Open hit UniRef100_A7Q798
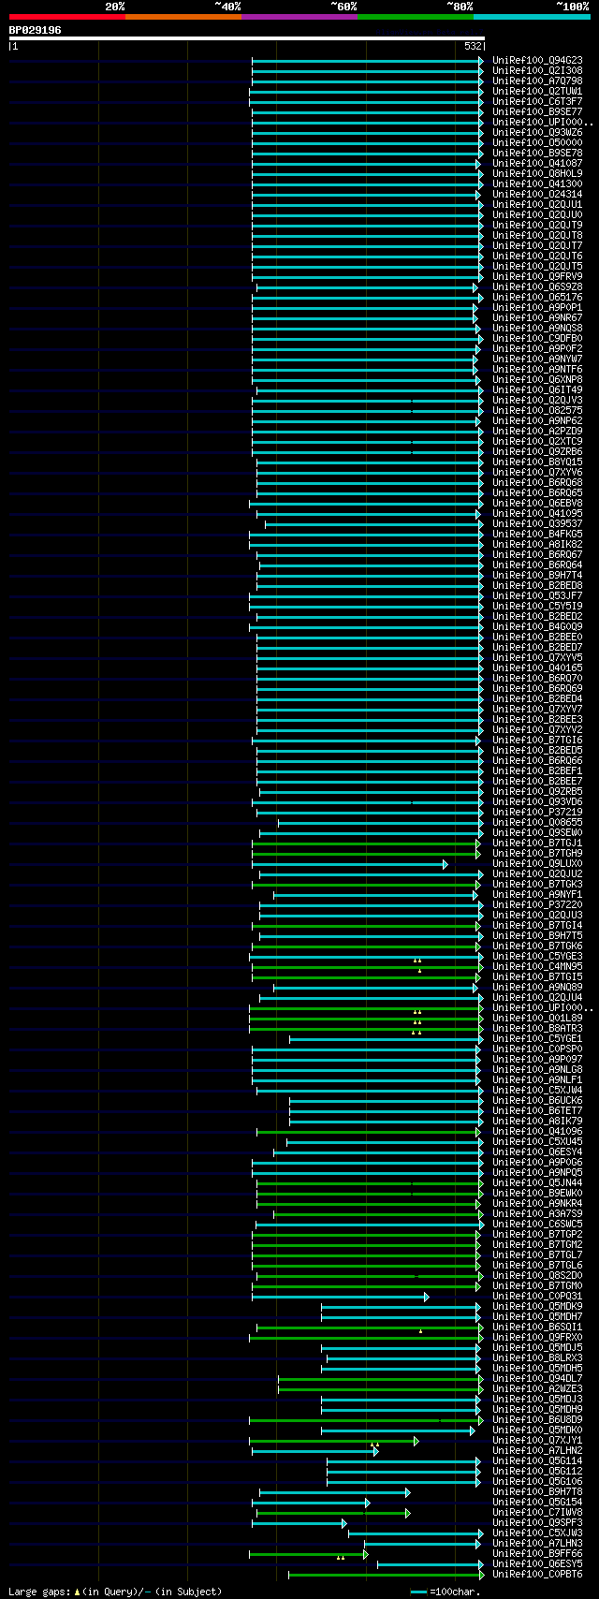 (537, 81)
